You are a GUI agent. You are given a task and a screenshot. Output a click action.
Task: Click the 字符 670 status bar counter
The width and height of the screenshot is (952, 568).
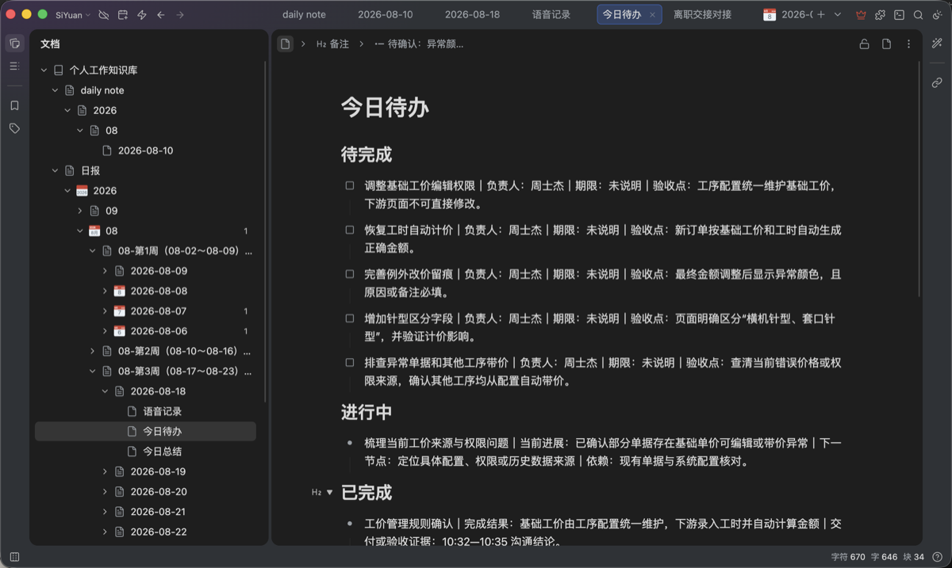[848, 557]
